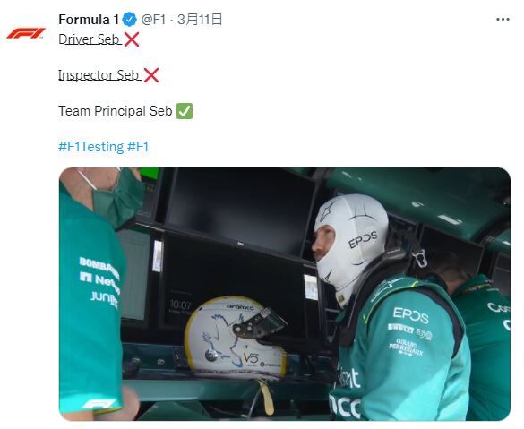Screen dimensions: 524x429
Task: Open the F1 red logo profile avatar
Action: click(26, 33)
